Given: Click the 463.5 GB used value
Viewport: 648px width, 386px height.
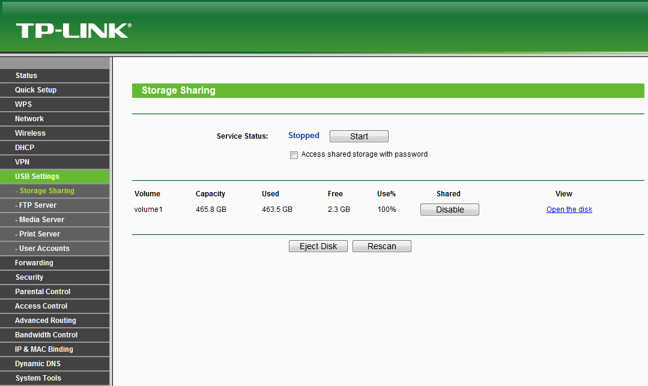Looking at the screenshot, I should coord(277,210).
